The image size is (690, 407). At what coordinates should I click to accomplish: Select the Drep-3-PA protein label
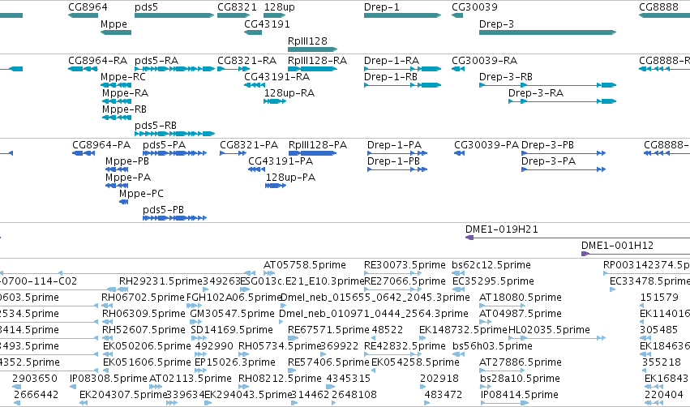click(x=548, y=161)
